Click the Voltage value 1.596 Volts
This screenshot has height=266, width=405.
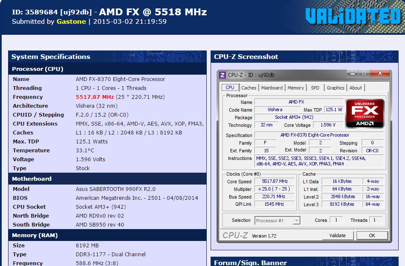[x=90, y=160]
